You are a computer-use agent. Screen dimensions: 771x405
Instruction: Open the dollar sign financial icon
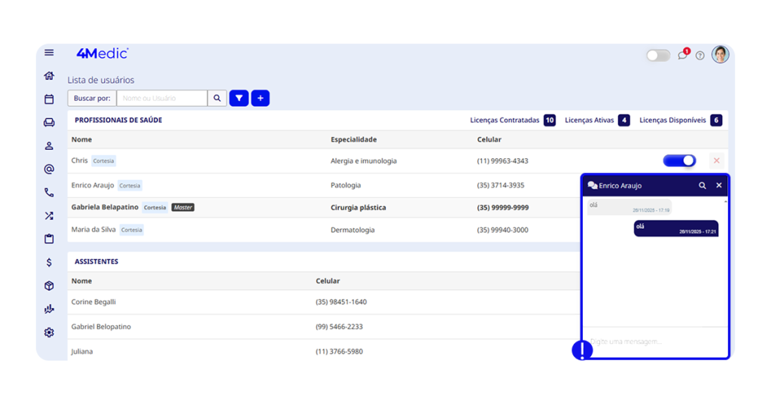[49, 263]
